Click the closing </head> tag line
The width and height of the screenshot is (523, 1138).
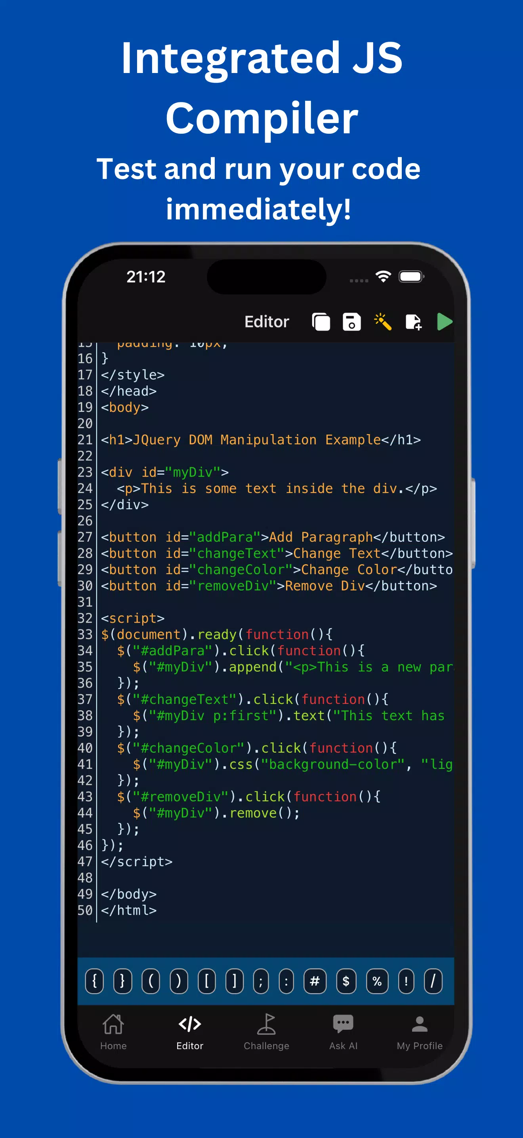tap(129, 391)
